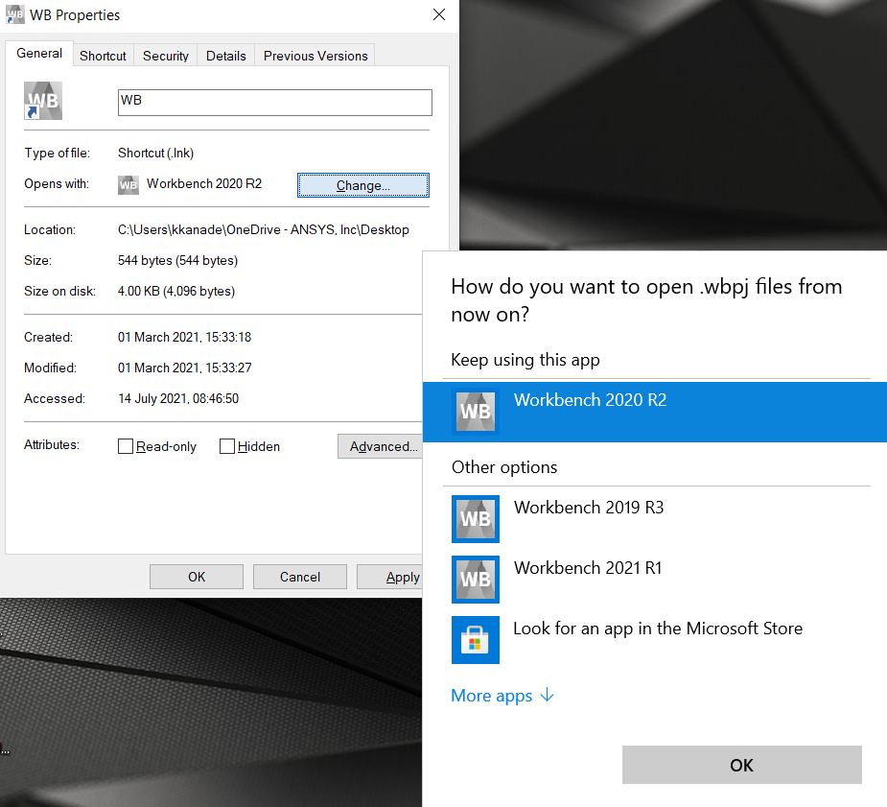887x807 pixels.
Task: Click the WB file name field
Action: click(x=275, y=103)
